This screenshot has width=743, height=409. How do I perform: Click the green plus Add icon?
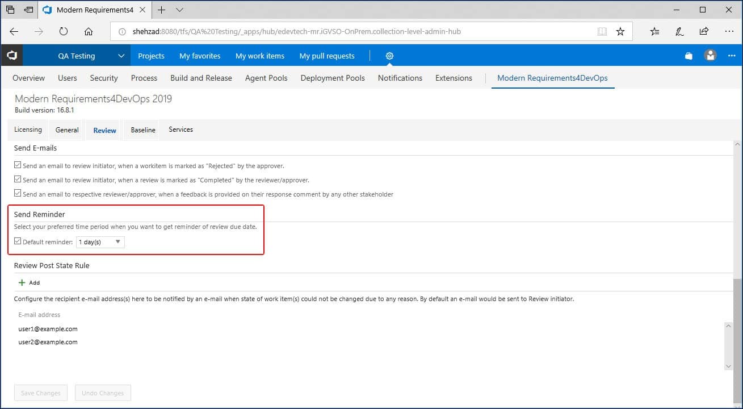22,282
